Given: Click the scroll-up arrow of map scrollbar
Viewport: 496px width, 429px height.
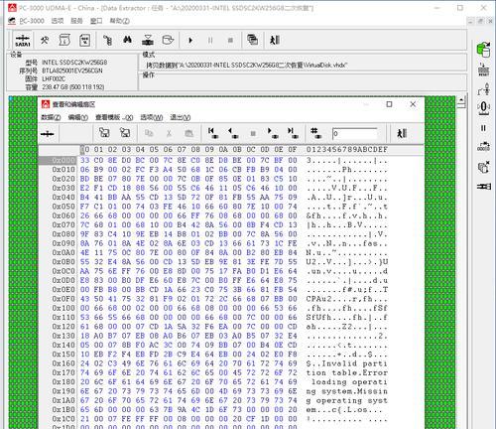Looking at the screenshot, I should tap(461, 99).
